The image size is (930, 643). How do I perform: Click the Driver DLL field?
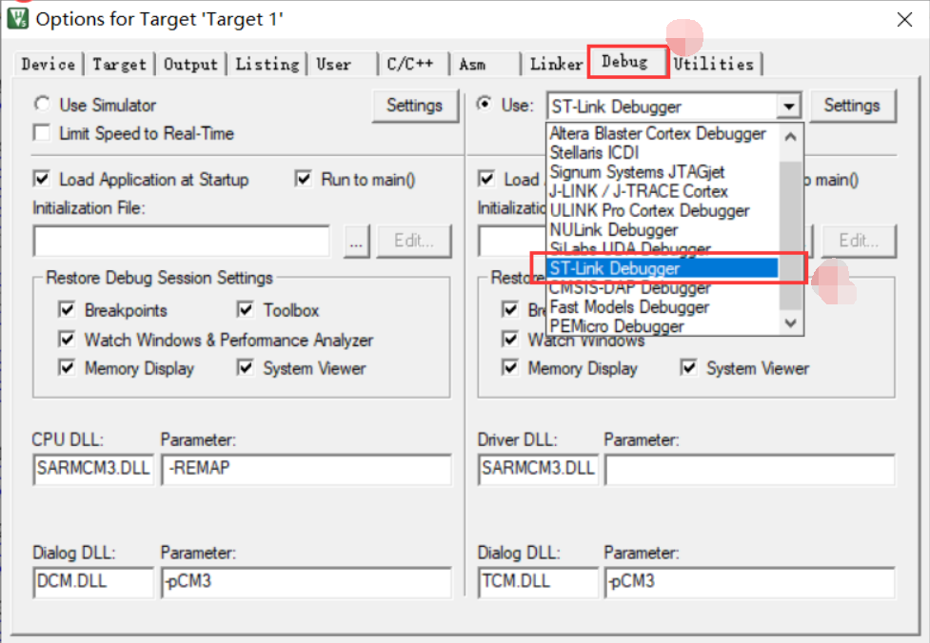(x=538, y=469)
